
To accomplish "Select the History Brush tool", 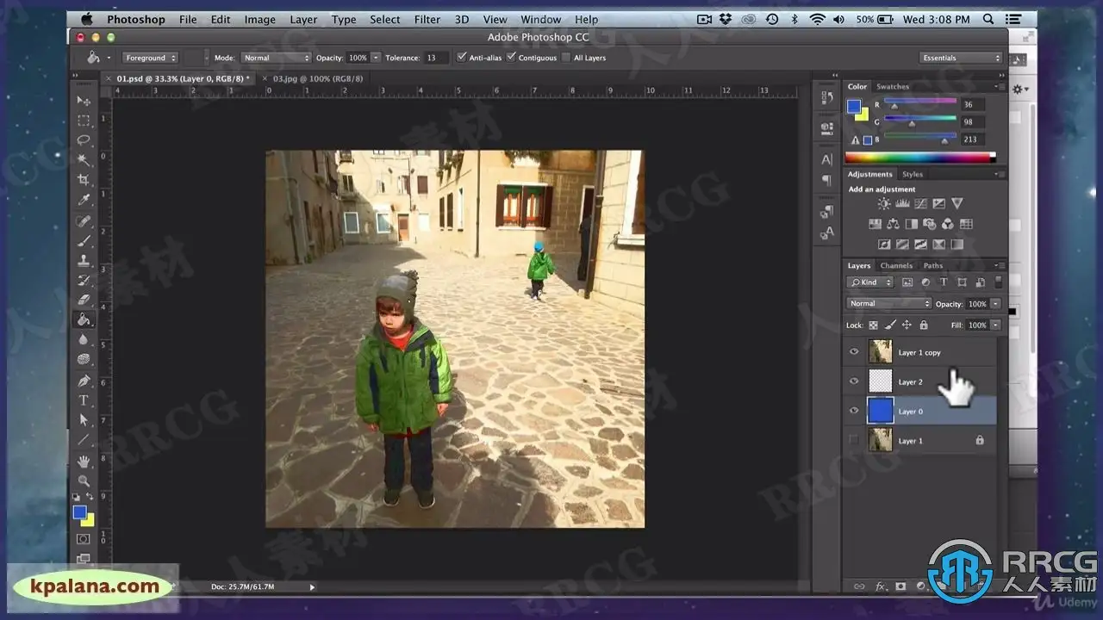I will pyautogui.click(x=84, y=280).
